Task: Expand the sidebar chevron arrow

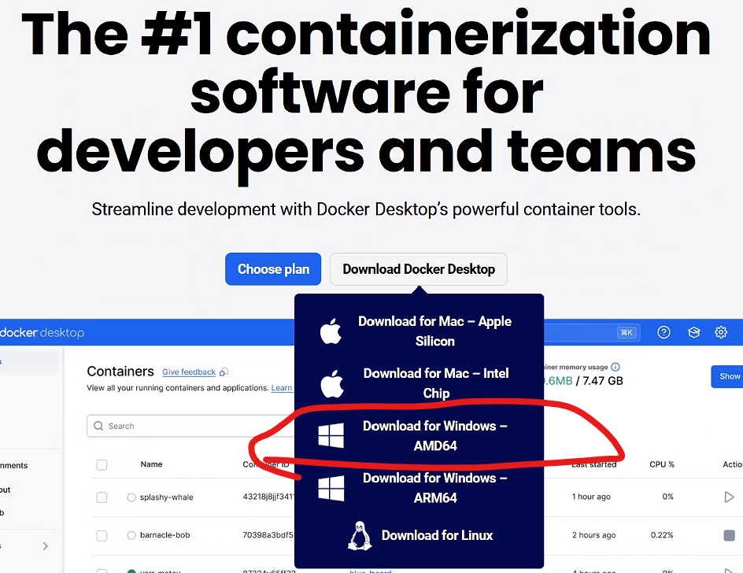Action: (x=46, y=546)
